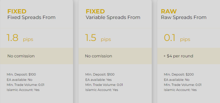Click the "Min. Deposit: $200" line
The height and width of the screenshot is (103, 220).
[178, 74]
